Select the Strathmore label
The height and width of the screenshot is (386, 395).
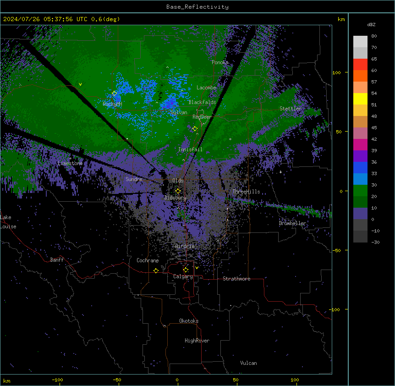tap(236, 279)
